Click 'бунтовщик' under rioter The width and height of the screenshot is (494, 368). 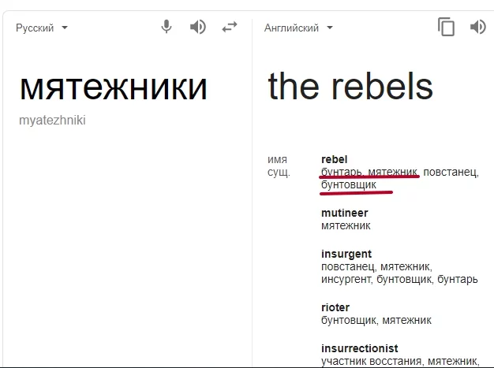coord(349,320)
